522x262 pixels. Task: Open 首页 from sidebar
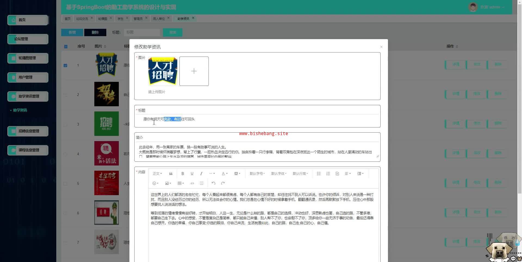click(28, 20)
